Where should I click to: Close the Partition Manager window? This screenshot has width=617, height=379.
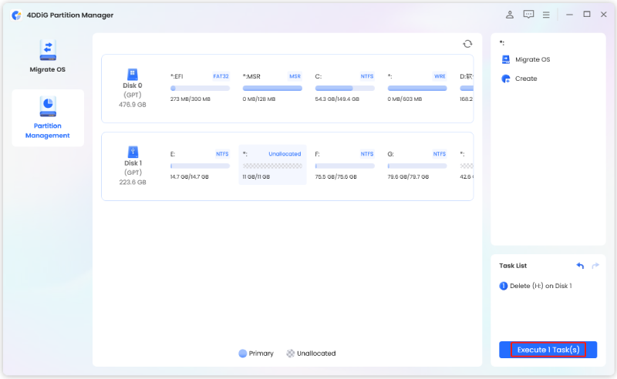(x=604, y=15)
